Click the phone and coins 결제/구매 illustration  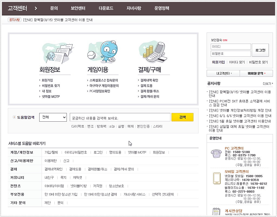point(153,52)
